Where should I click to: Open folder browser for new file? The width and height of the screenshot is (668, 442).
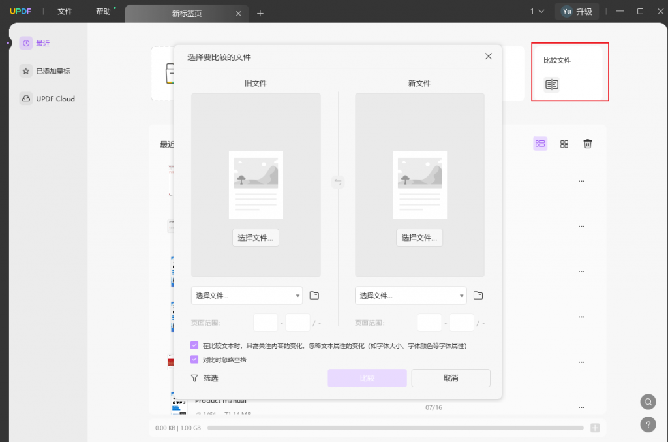coord(478,295)
